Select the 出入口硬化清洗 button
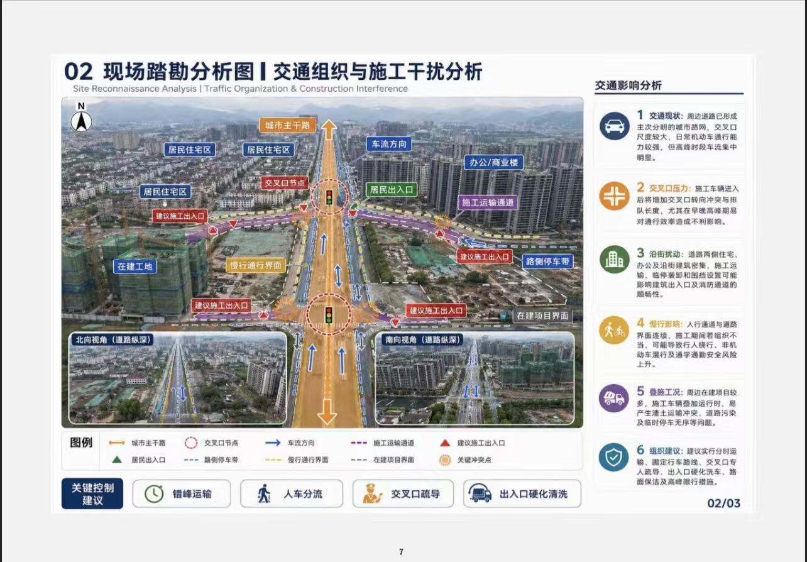 click(x=522, y=494)
